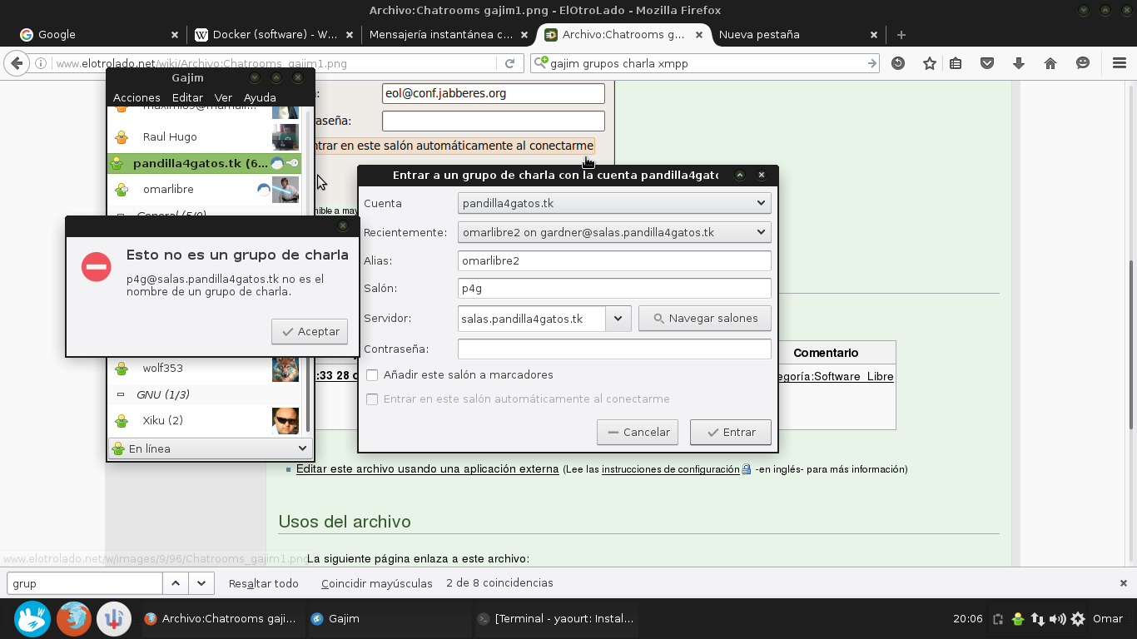Open the Ayuda menu in Gajim
Viewport: 1137px width, 639px height.
260,97
